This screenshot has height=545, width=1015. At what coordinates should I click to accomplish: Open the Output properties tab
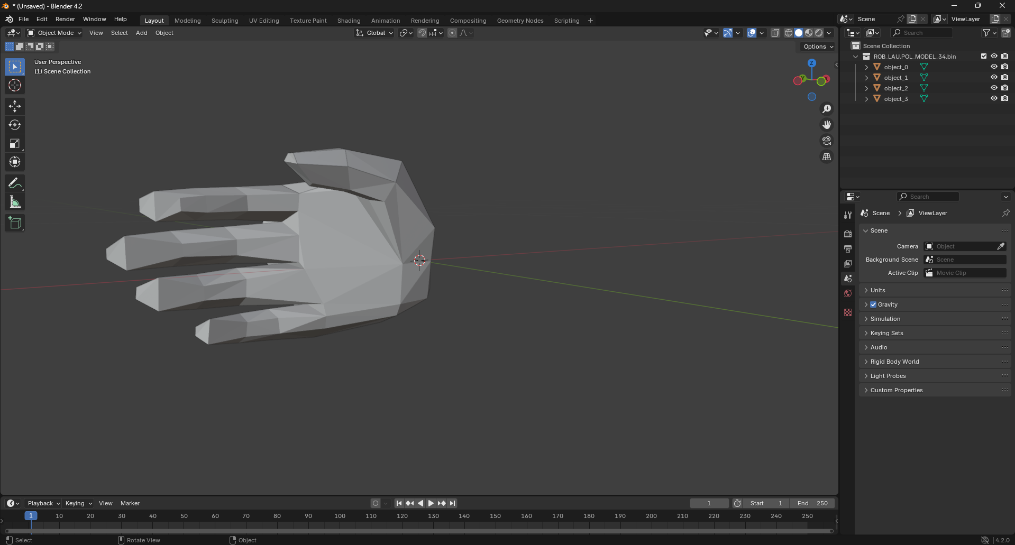[848, 248]
